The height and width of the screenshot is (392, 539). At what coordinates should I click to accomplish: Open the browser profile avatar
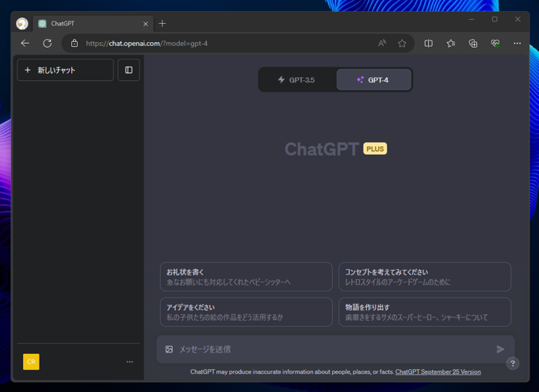pos(22,23)
